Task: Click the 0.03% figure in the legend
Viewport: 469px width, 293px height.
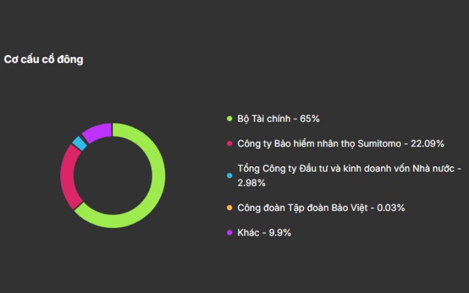Action: pyautogui.click(x=391, y=208)
